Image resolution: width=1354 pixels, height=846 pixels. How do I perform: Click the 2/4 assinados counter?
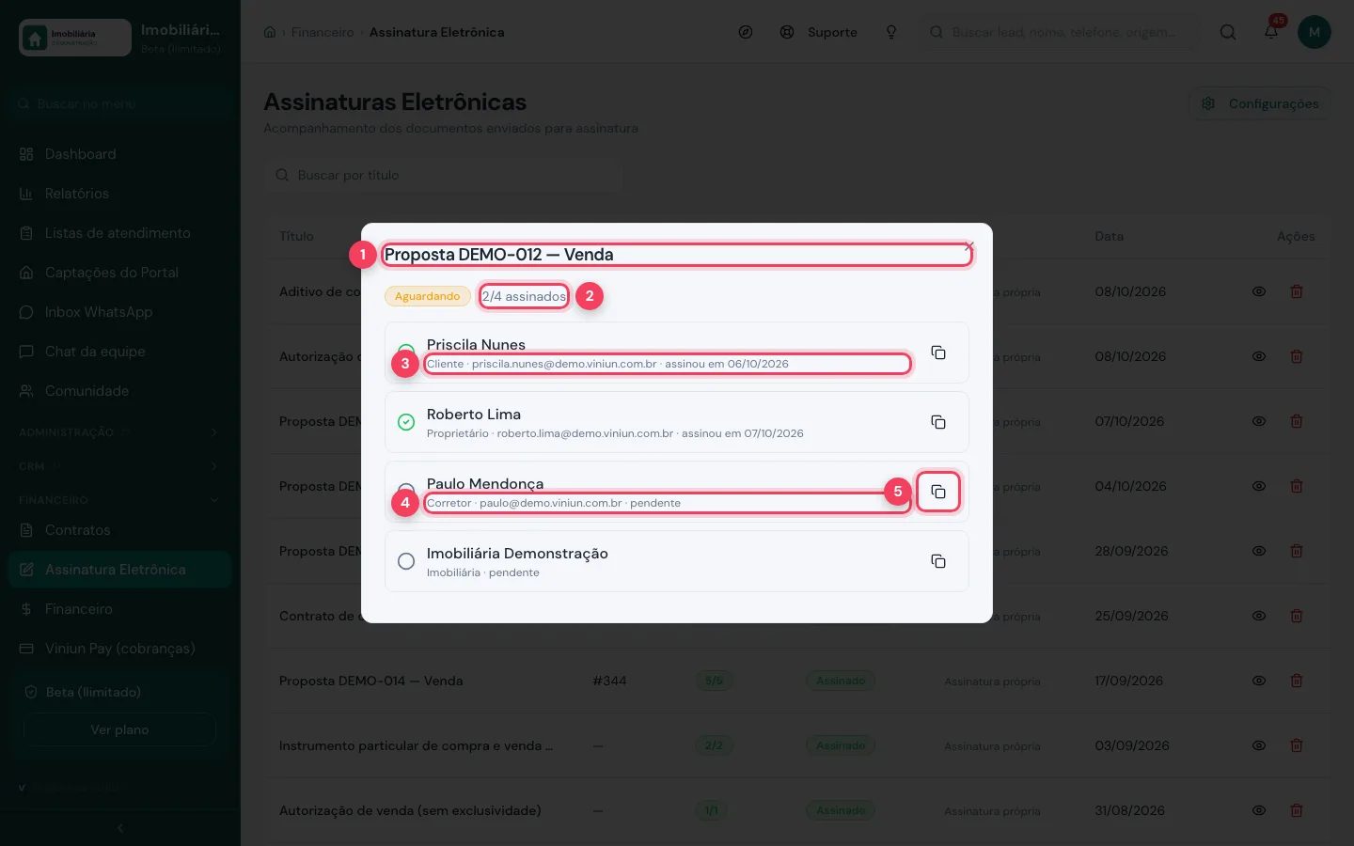[x=524, y=296]
